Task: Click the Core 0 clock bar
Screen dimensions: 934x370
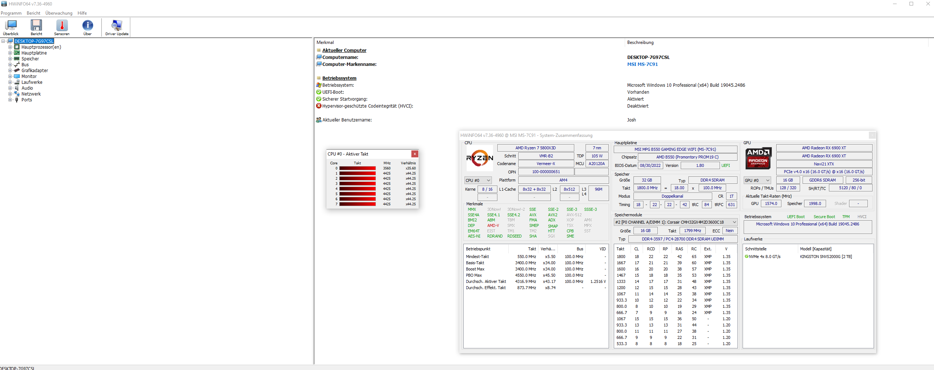Action: 357,168
